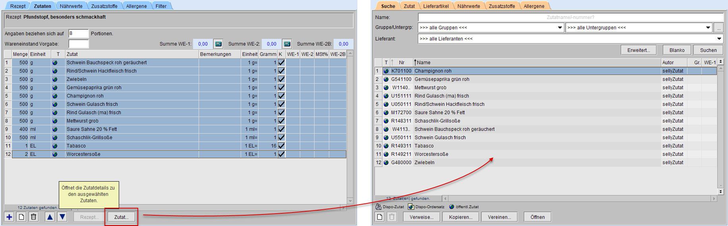728x226 pixels.
Task: Open the Rezept tab
Action: [x=18, y=6]
